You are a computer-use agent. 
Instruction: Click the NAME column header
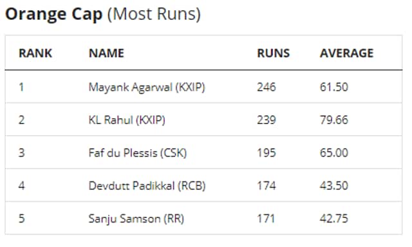point(106,53)
